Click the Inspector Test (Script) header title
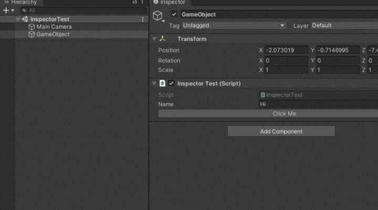 209,83
